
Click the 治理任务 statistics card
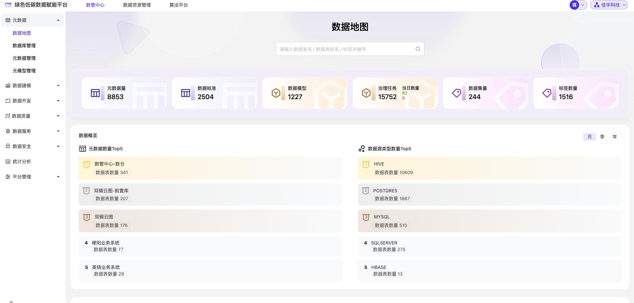pos(395,93)
